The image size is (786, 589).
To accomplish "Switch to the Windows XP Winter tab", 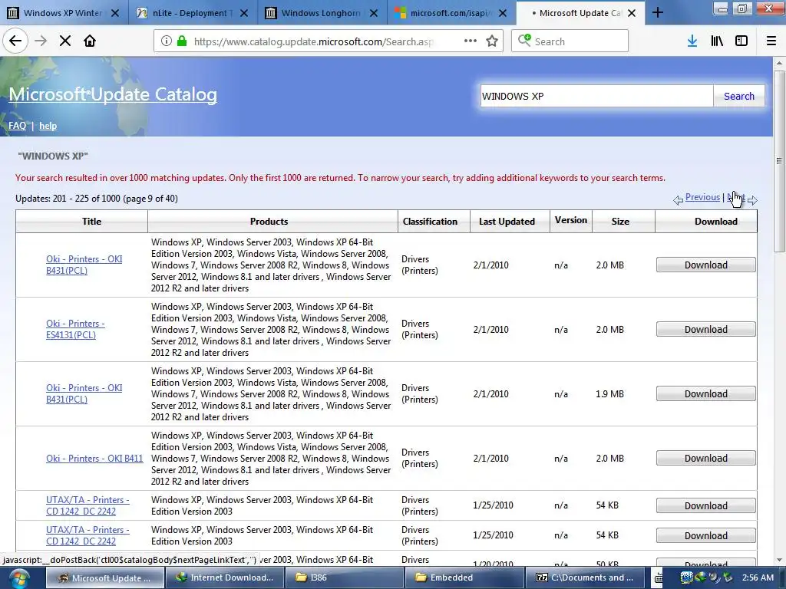I will (63, 13).
